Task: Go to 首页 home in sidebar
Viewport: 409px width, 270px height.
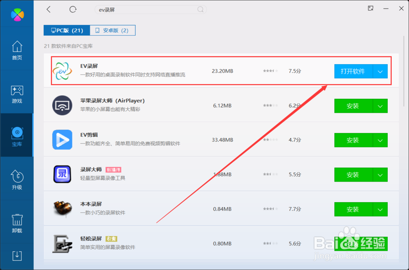Action: (17, 51)
